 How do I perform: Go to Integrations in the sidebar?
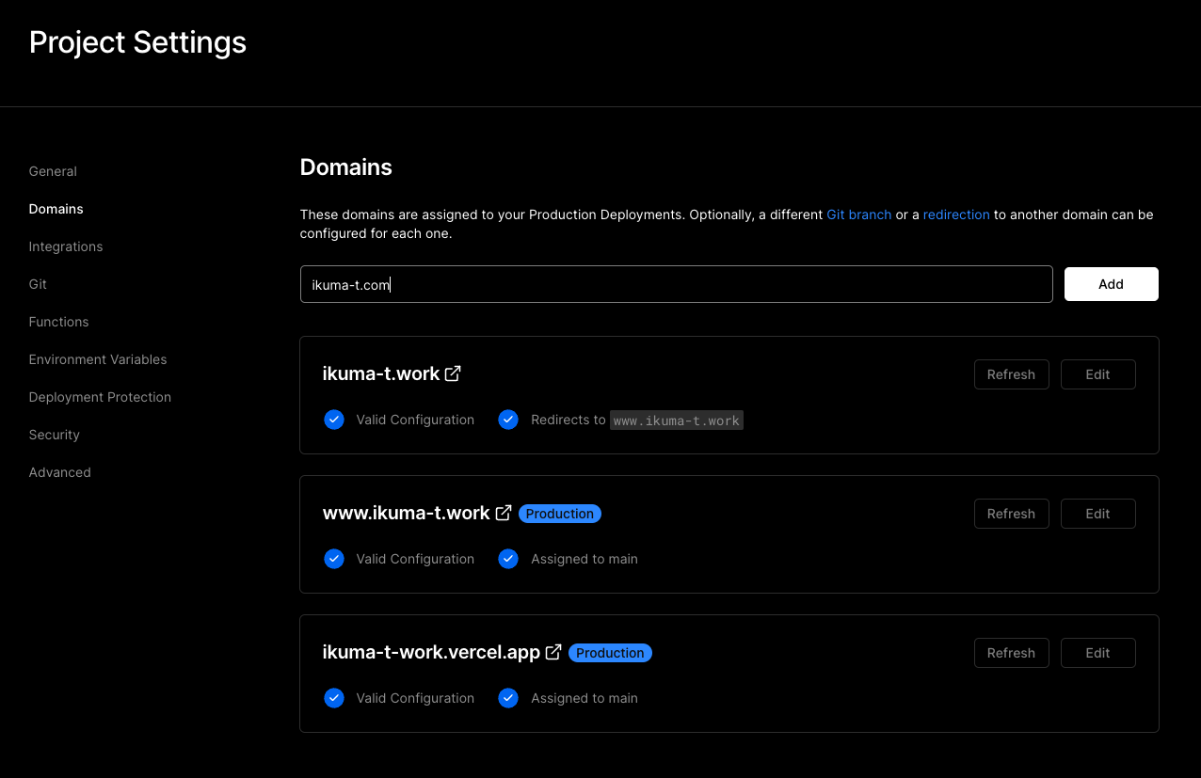66,246
